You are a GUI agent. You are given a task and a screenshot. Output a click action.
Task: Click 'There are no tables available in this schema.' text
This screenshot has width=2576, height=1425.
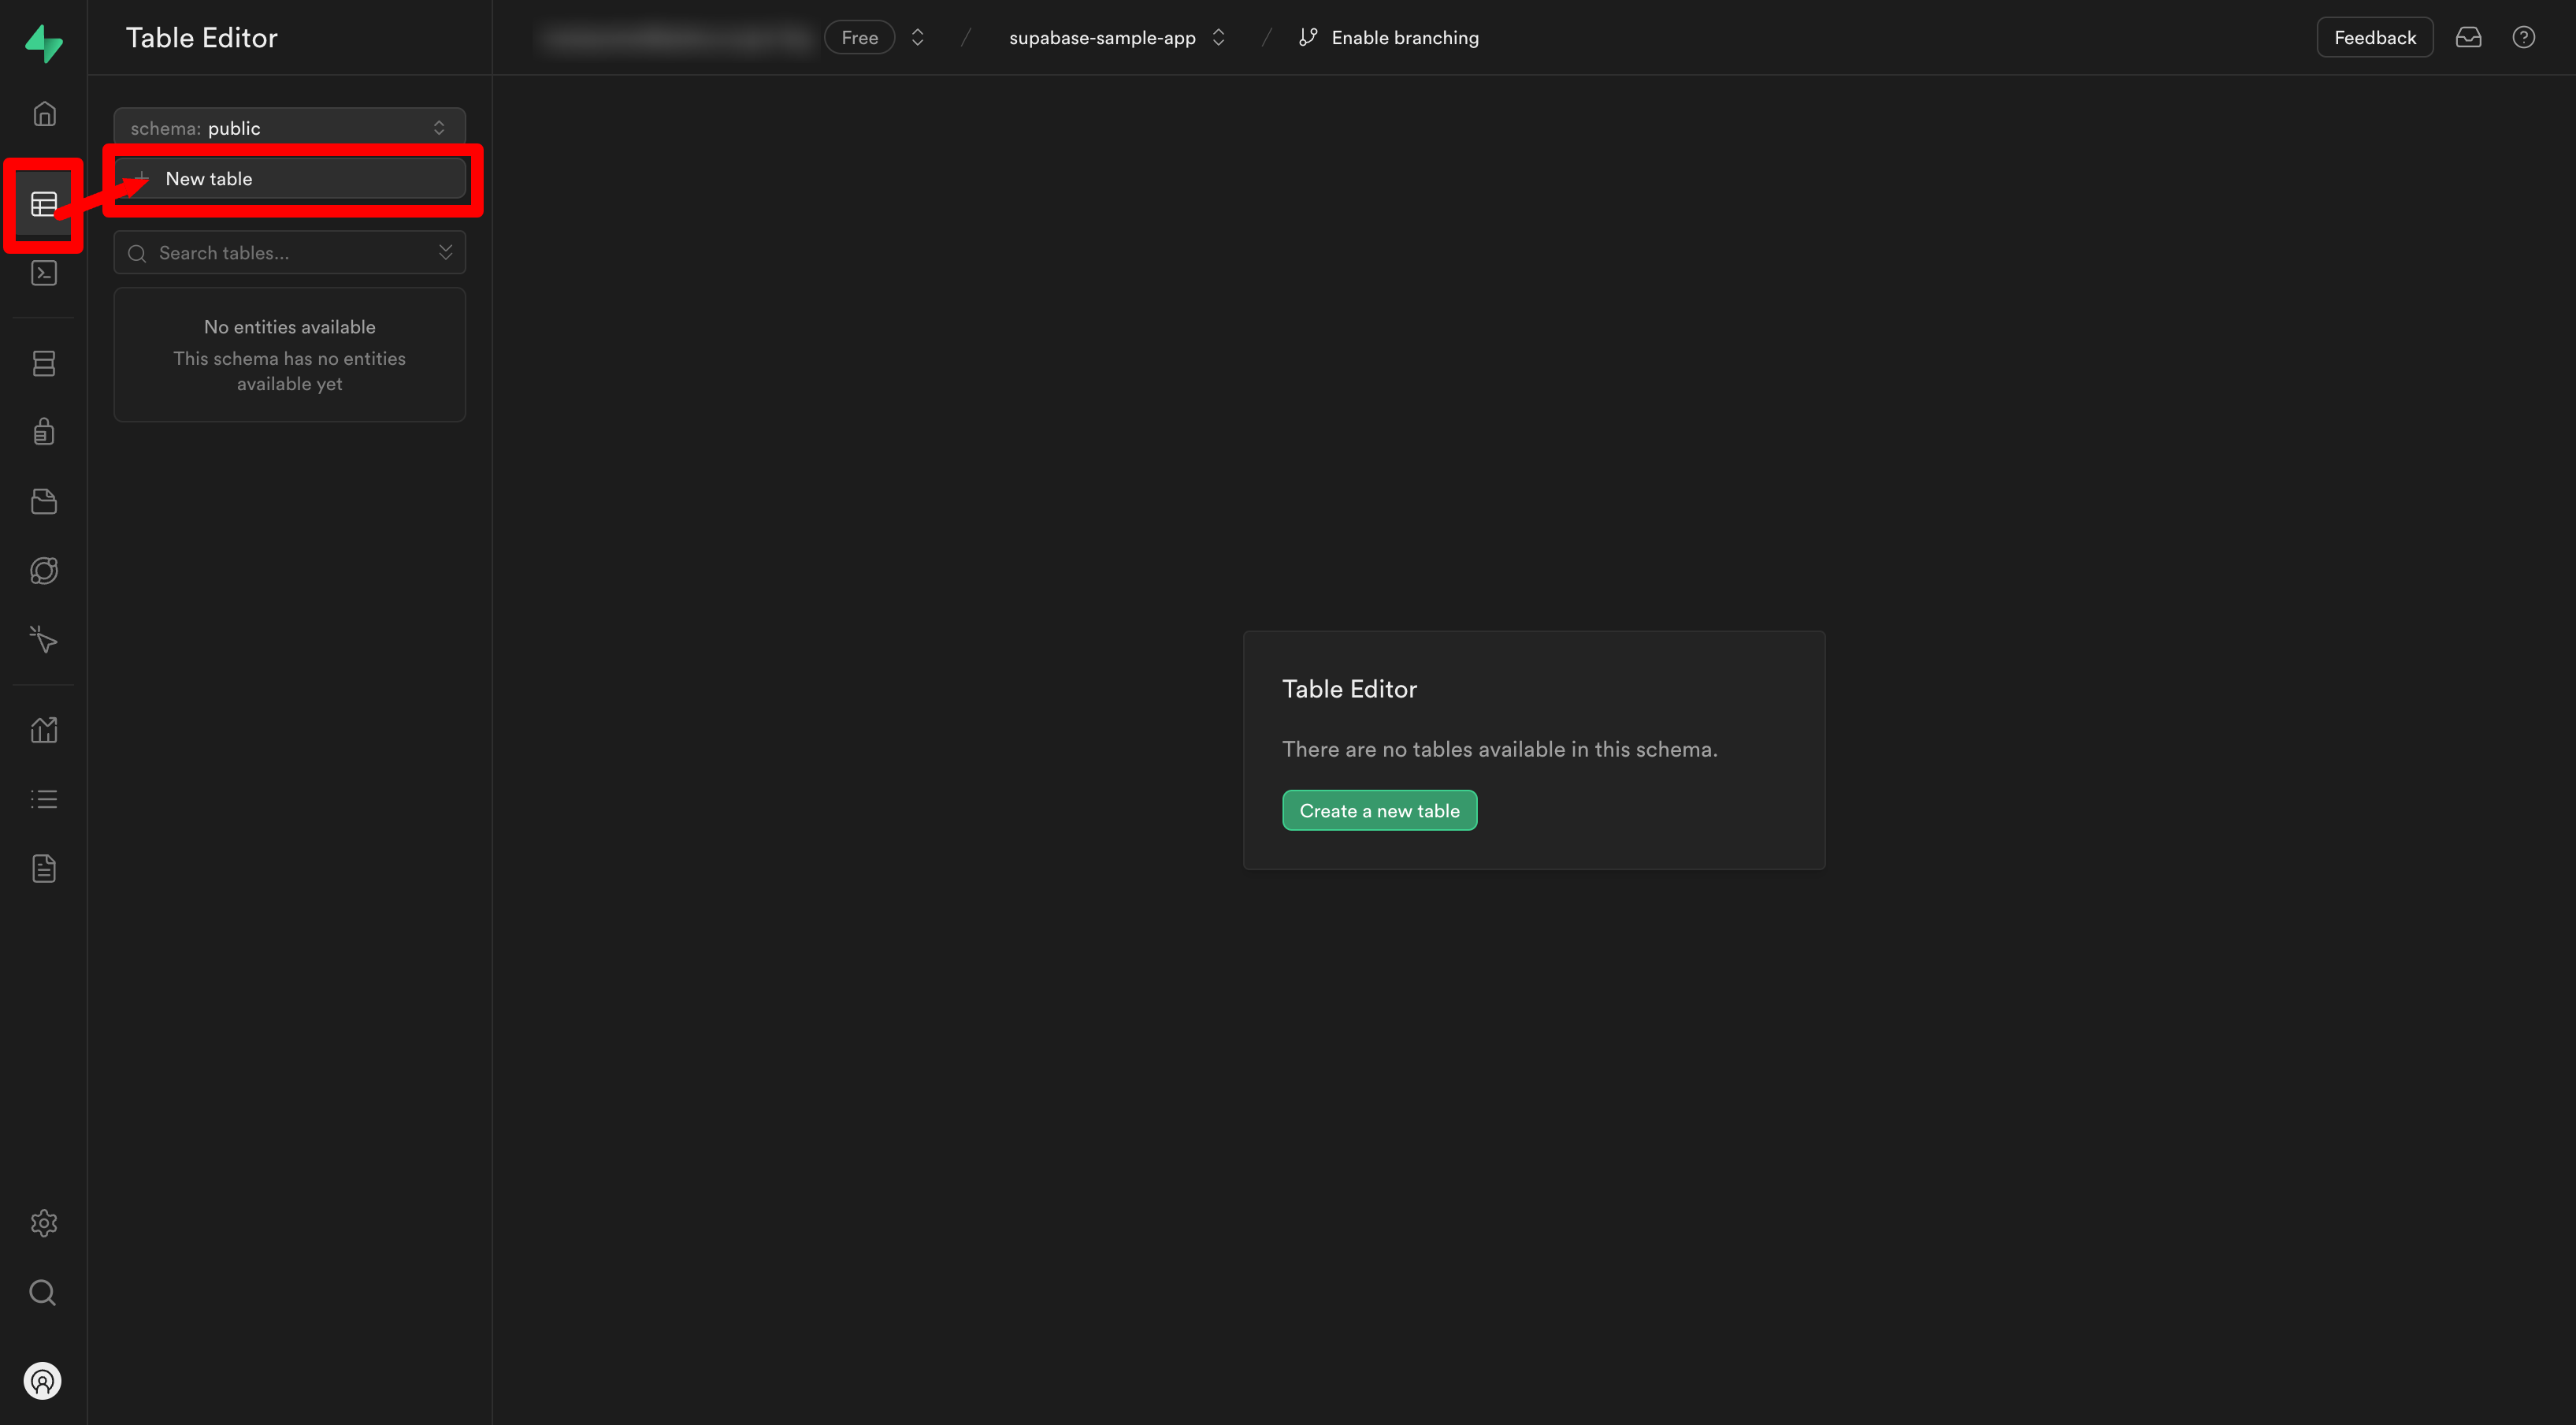pos(1499,750)
